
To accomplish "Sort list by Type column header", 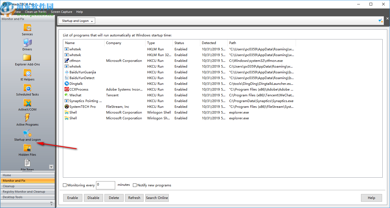I will click(x=159, y=43).
